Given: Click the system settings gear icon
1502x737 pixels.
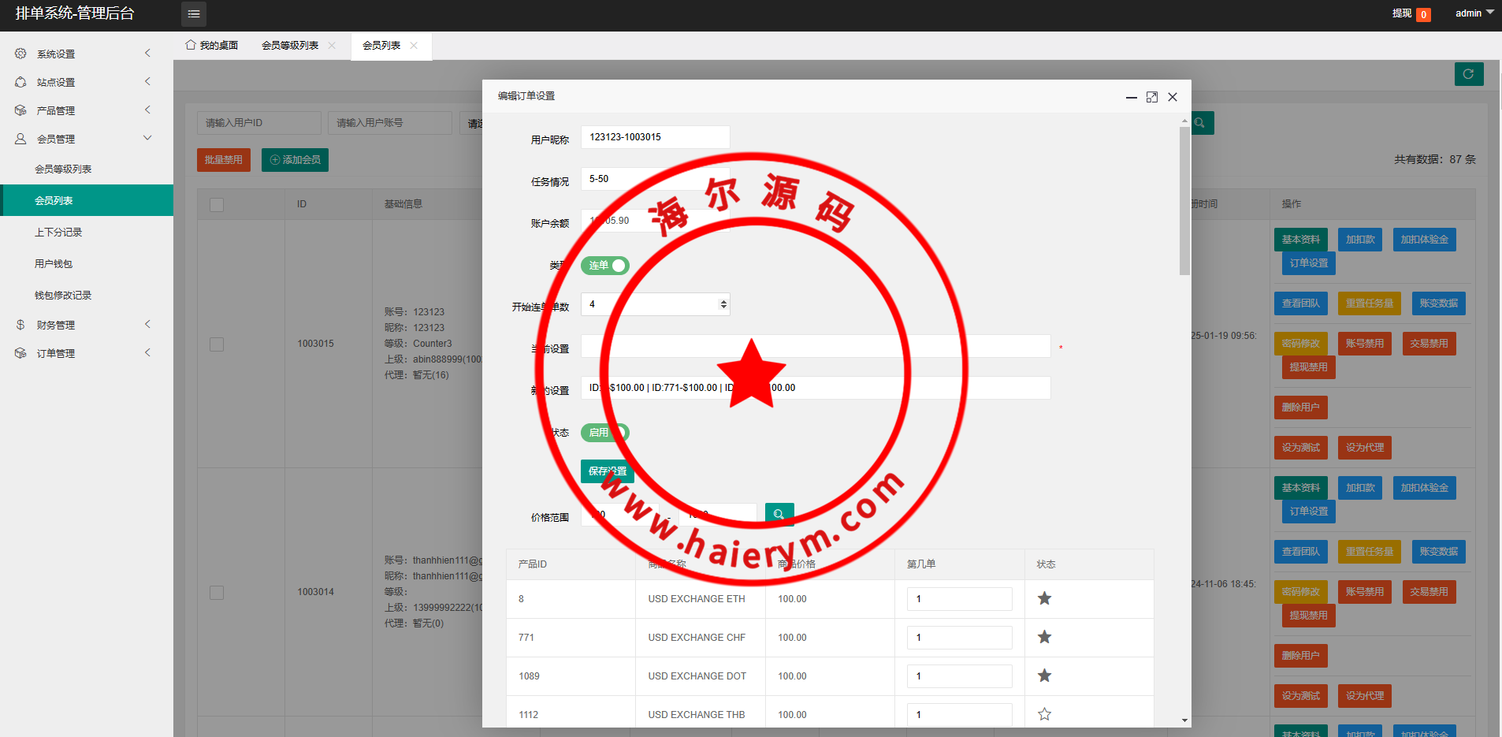Looking at the screenshot, I should pos(20,54).
